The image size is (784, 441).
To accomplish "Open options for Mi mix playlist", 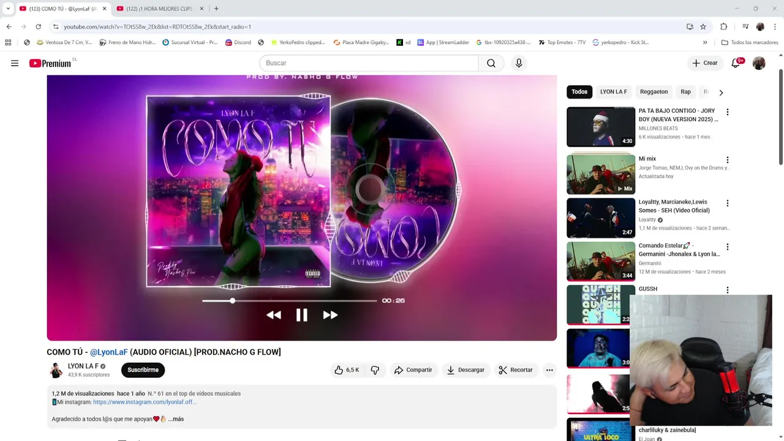I will 727,160.
